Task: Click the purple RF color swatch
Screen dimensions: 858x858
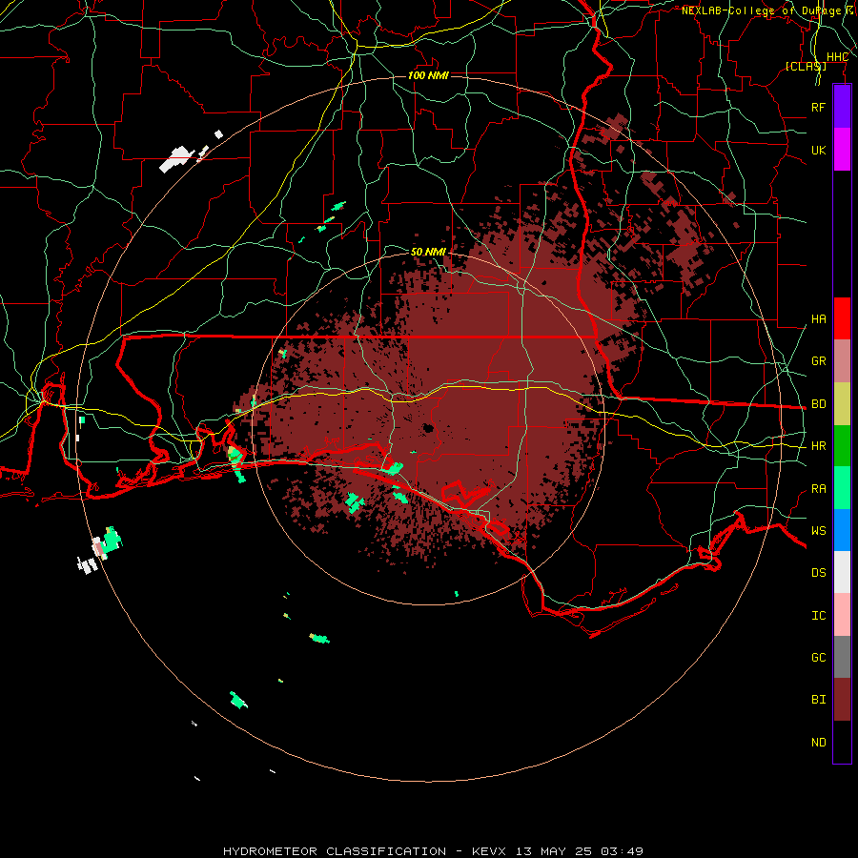Action: coord(842,107)
